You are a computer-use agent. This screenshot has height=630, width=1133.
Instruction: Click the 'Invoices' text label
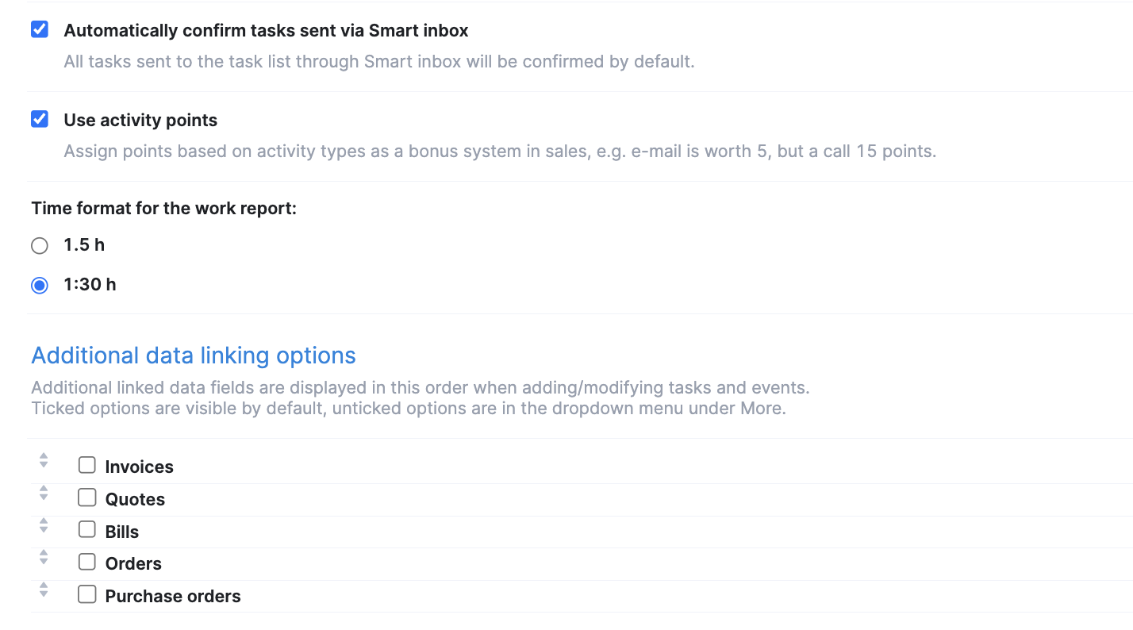(x=139, y=467)
